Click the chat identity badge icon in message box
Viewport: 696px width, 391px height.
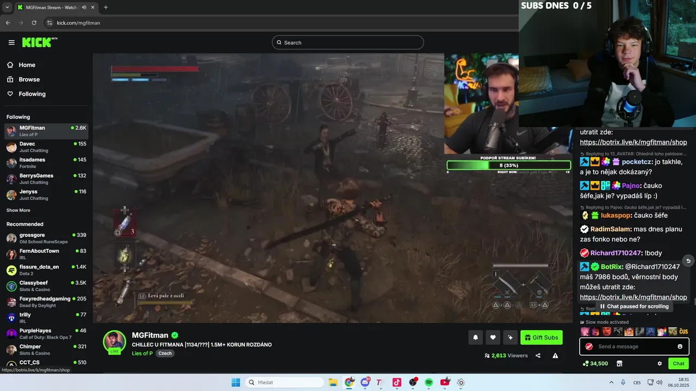click(589, 346)
